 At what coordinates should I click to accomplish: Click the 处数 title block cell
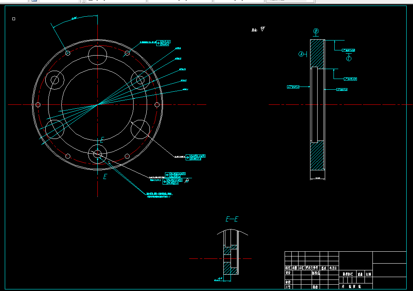(x=295, y=268)
